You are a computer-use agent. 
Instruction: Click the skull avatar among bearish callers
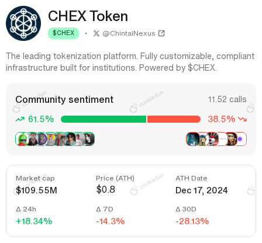pos(212,139)
